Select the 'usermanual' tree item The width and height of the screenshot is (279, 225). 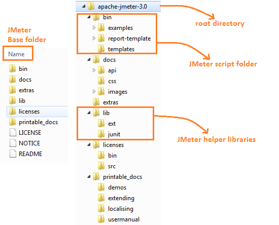[x=124, y=219]
